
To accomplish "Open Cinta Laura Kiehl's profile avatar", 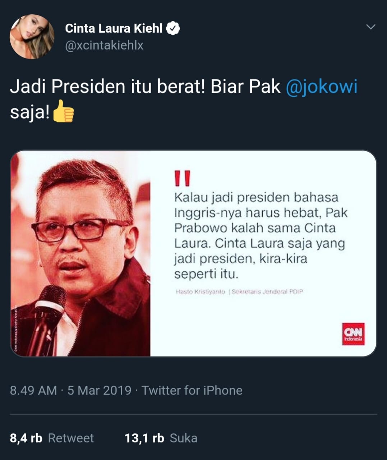I will (x=32, y=37).
